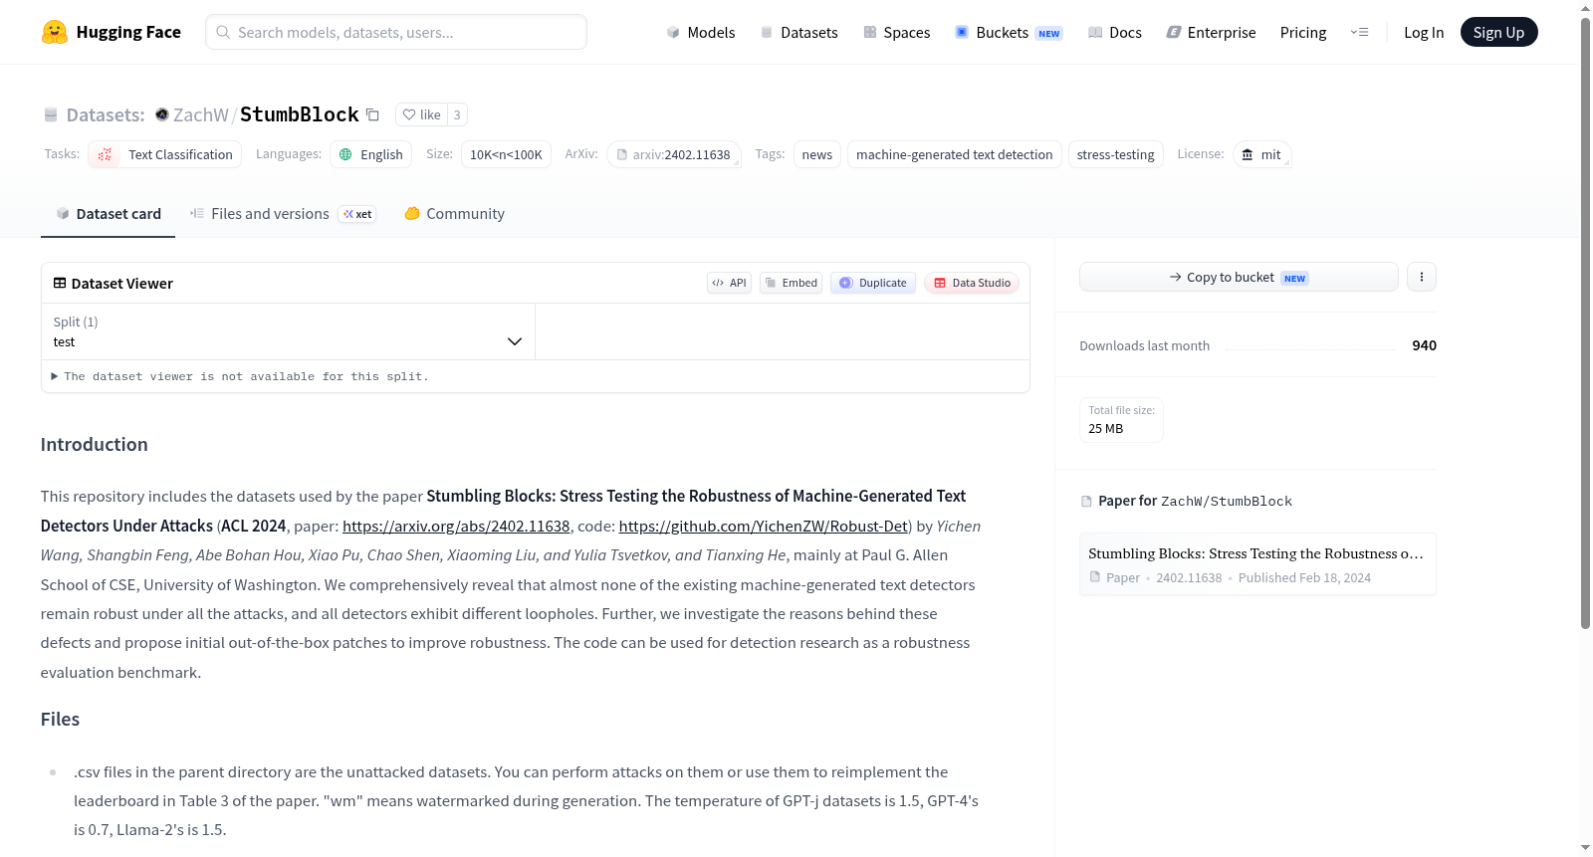
Task: Copy dataset name with the copy icon
Action: pyautogui.click(x=372, y=114)
